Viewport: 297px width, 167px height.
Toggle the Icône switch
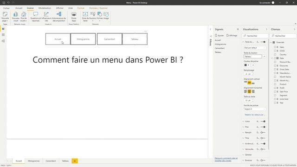click(x=263, y=122)
